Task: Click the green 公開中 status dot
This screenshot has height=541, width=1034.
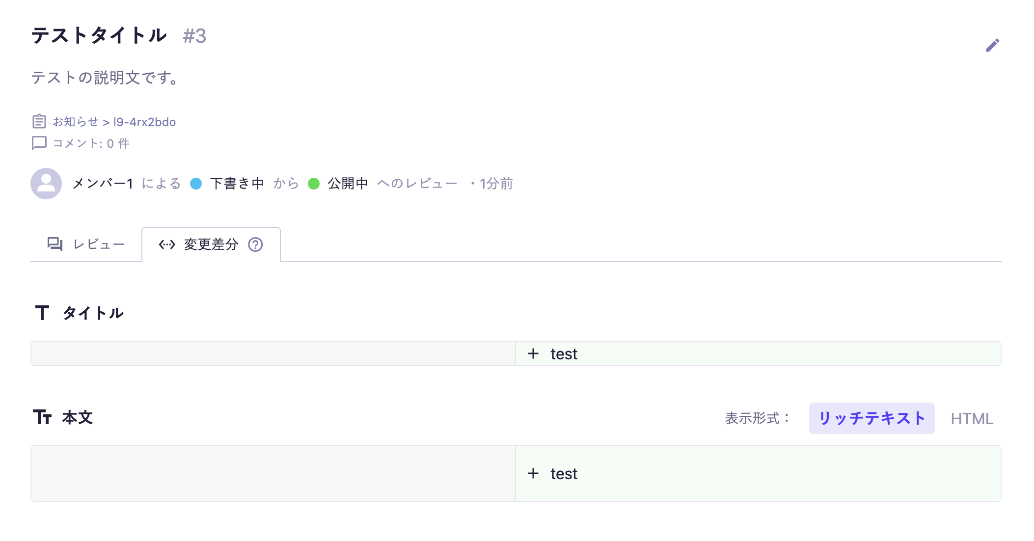Action: [314, 184]
